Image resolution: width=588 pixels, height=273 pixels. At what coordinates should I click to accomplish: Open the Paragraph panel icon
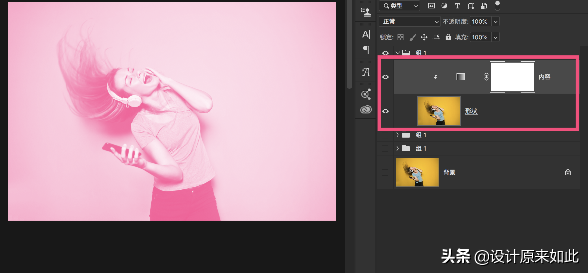click(x=366, y=50)
